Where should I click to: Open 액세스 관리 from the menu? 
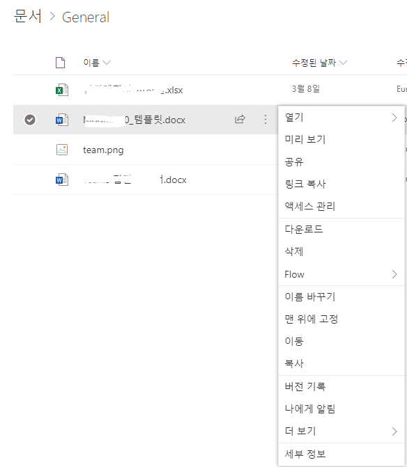pyautogui.click(x=341, y=206)
